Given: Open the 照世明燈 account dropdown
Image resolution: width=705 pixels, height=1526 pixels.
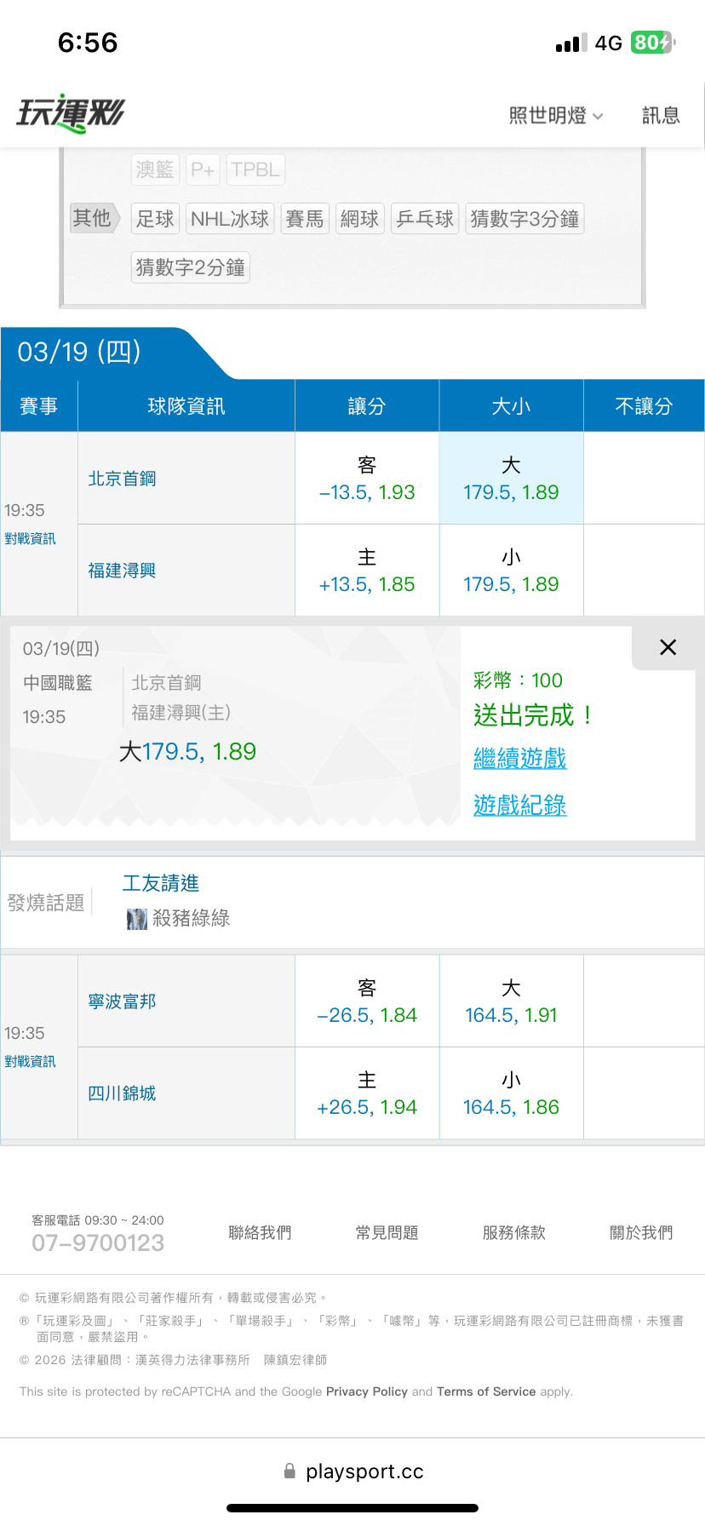Looking at the screenshot, I should pyautogui.click(x=555, y=116).
